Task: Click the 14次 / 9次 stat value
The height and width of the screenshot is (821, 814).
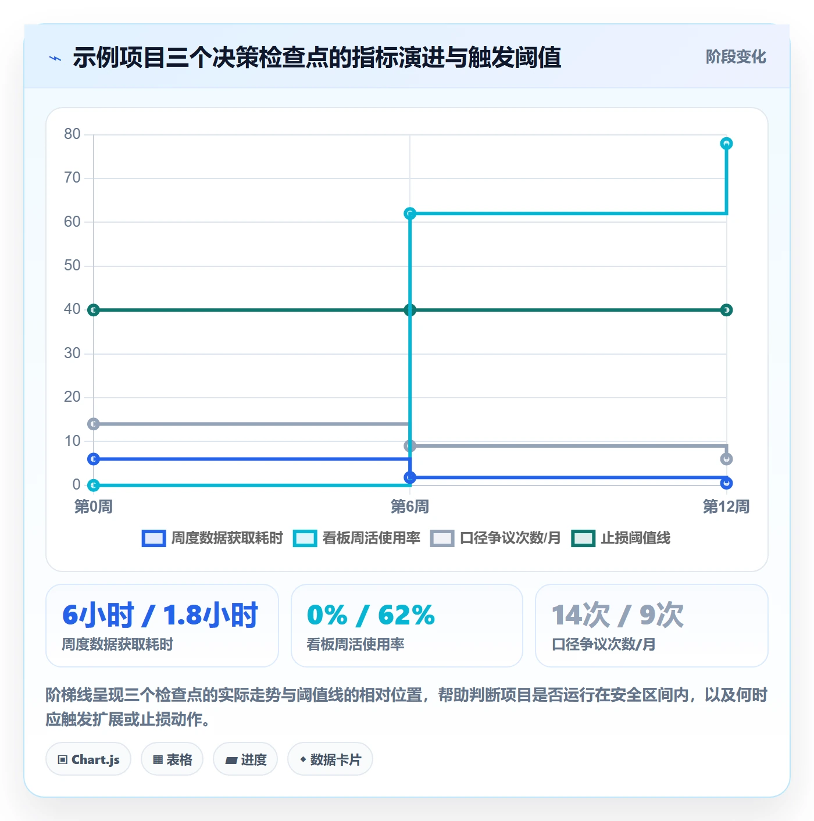Action: point(617,615)
